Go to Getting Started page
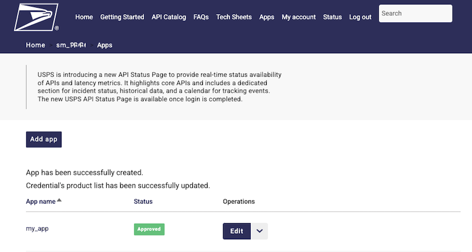Image resolution: width=472 pixels, height=252 pixels. coord(122,17)
